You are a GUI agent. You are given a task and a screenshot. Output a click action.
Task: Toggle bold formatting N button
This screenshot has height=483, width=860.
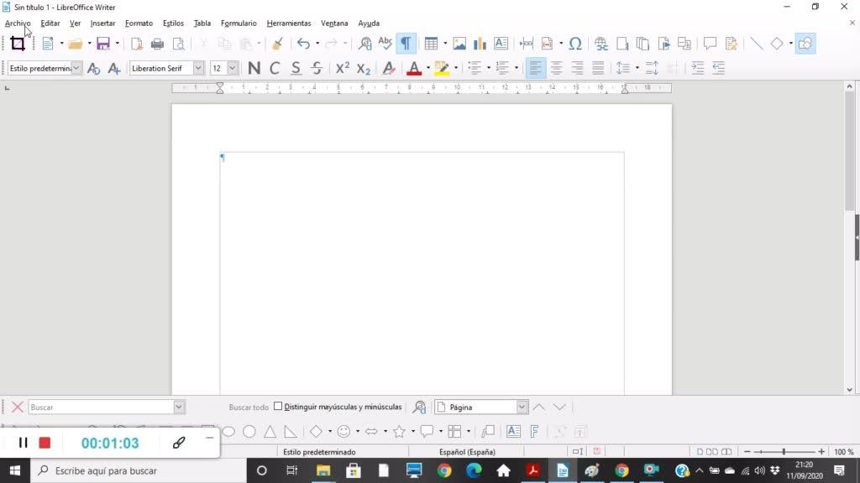(x=254, y=68)
